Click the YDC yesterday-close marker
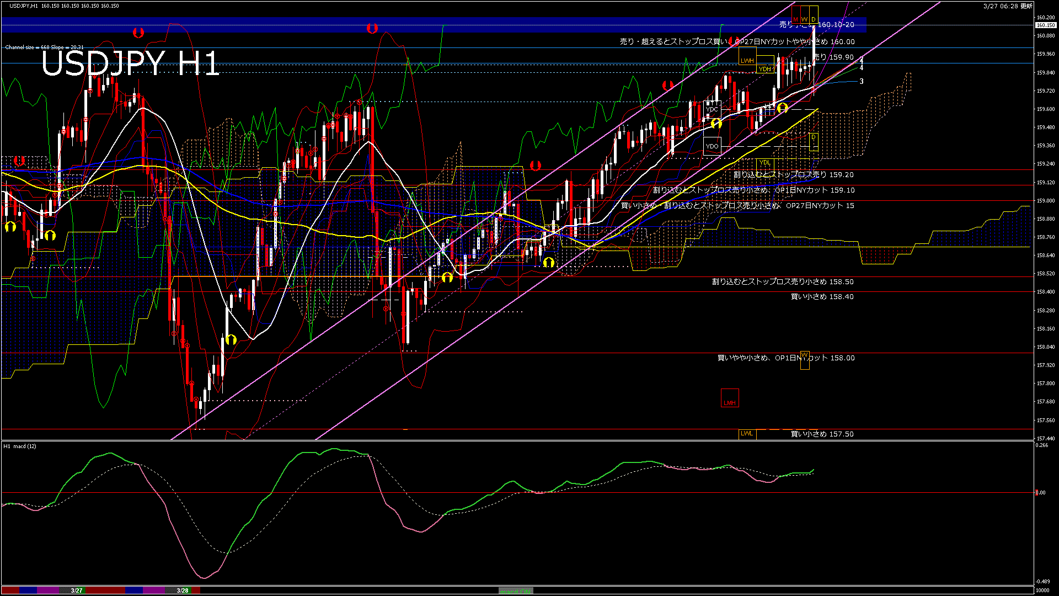1059x596 pixels. [712, 109]
